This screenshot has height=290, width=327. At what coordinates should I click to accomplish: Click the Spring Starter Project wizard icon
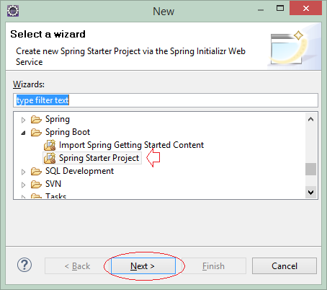50,158
